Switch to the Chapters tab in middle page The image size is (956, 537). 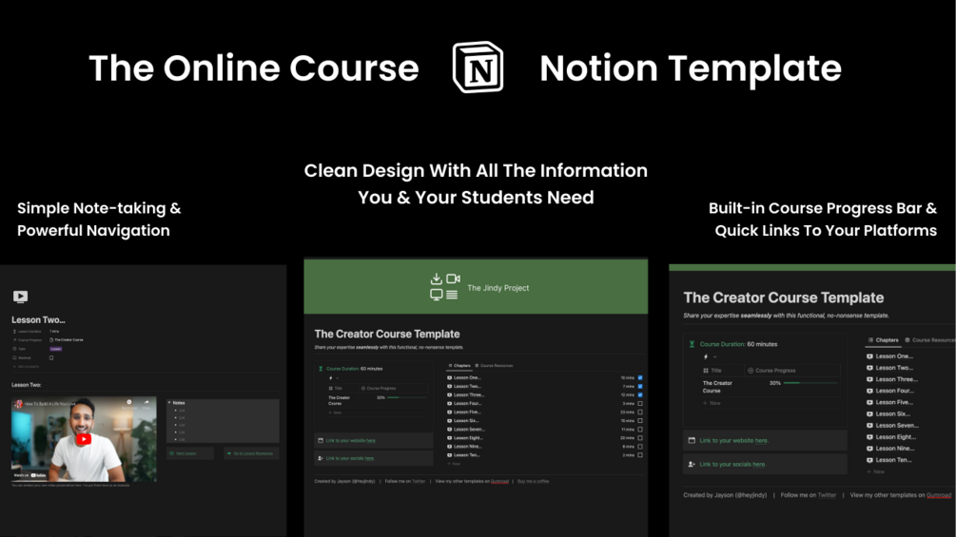coord(459,366)
